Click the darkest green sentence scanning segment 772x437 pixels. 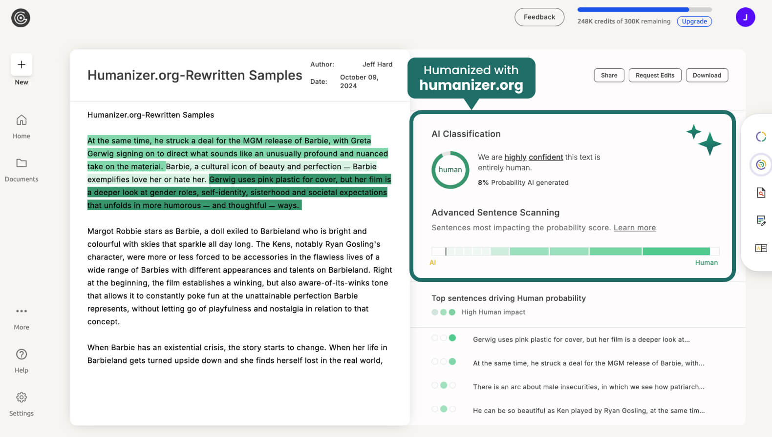point(676,251)
